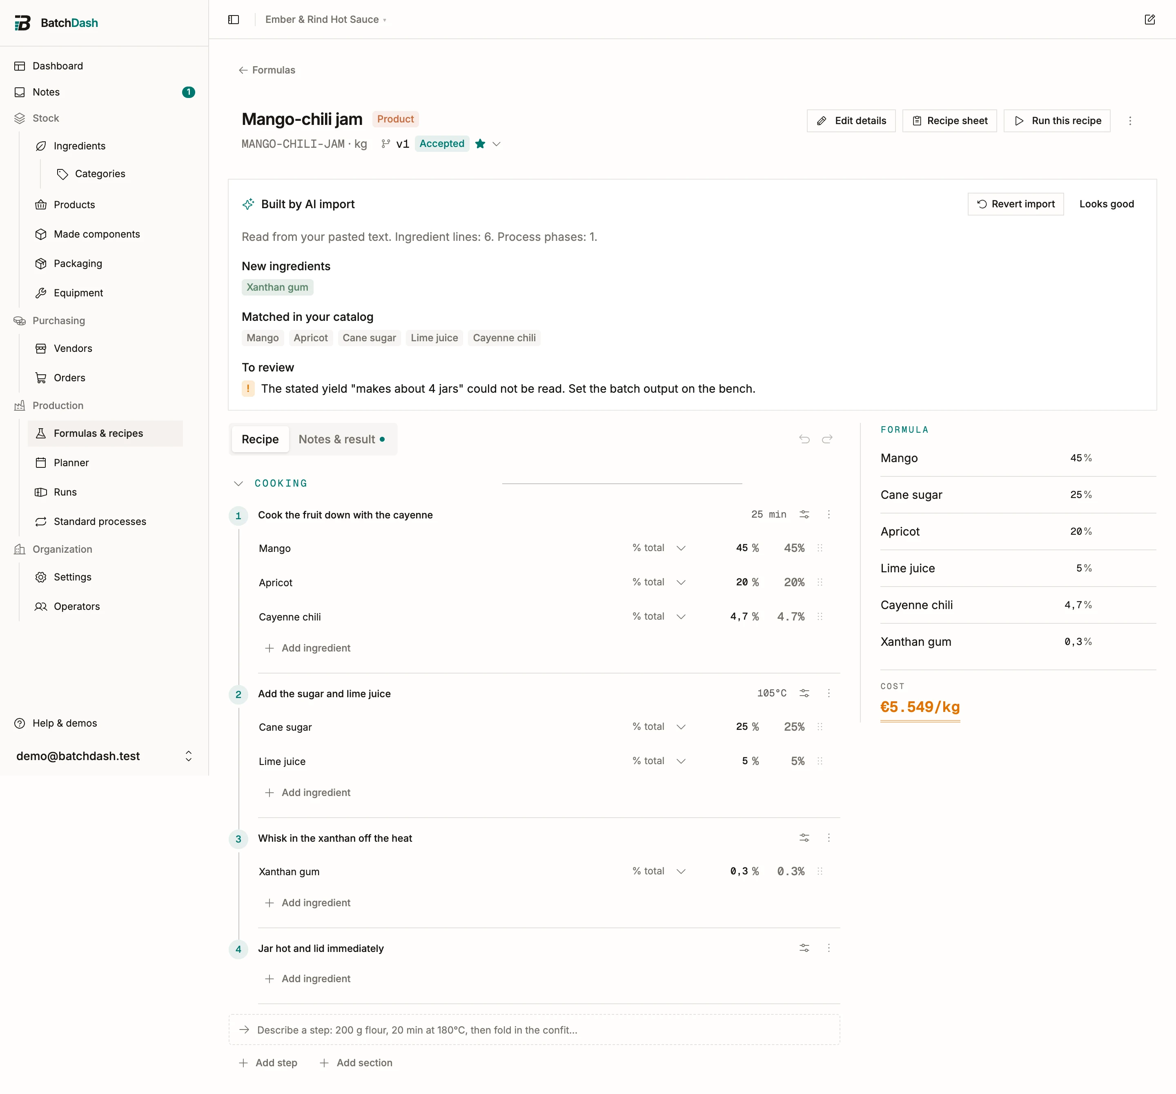Open the formula more options kebab menu
The image size is (1176, 1094).
1130,121
